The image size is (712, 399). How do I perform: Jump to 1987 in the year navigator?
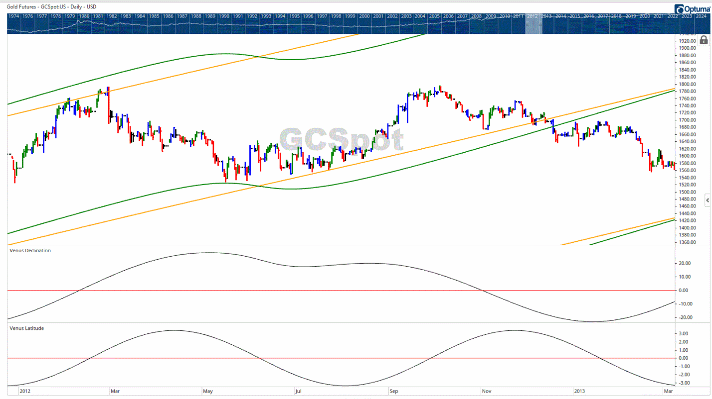tap(182, 16)
